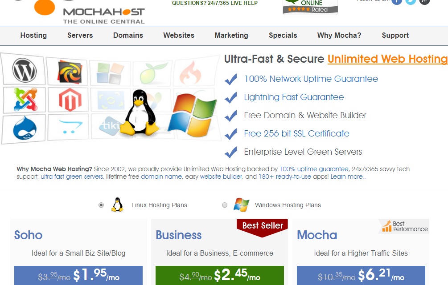Select Linux Hosting Plans radio button

pos(101,205)
